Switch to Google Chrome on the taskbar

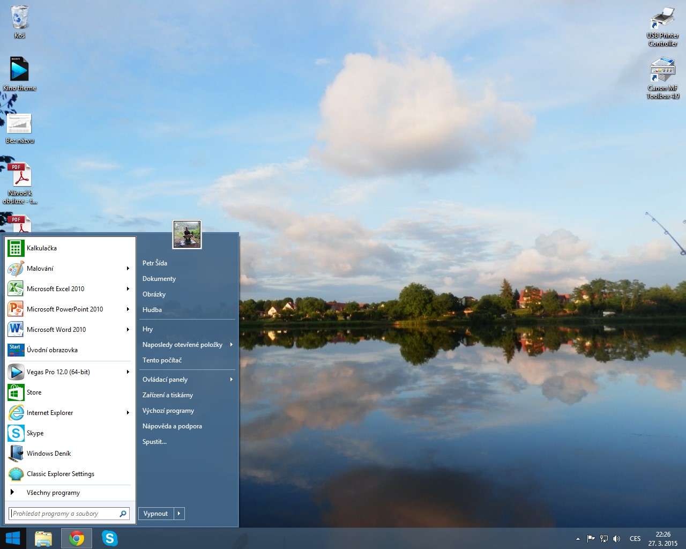tap(77, 538)
